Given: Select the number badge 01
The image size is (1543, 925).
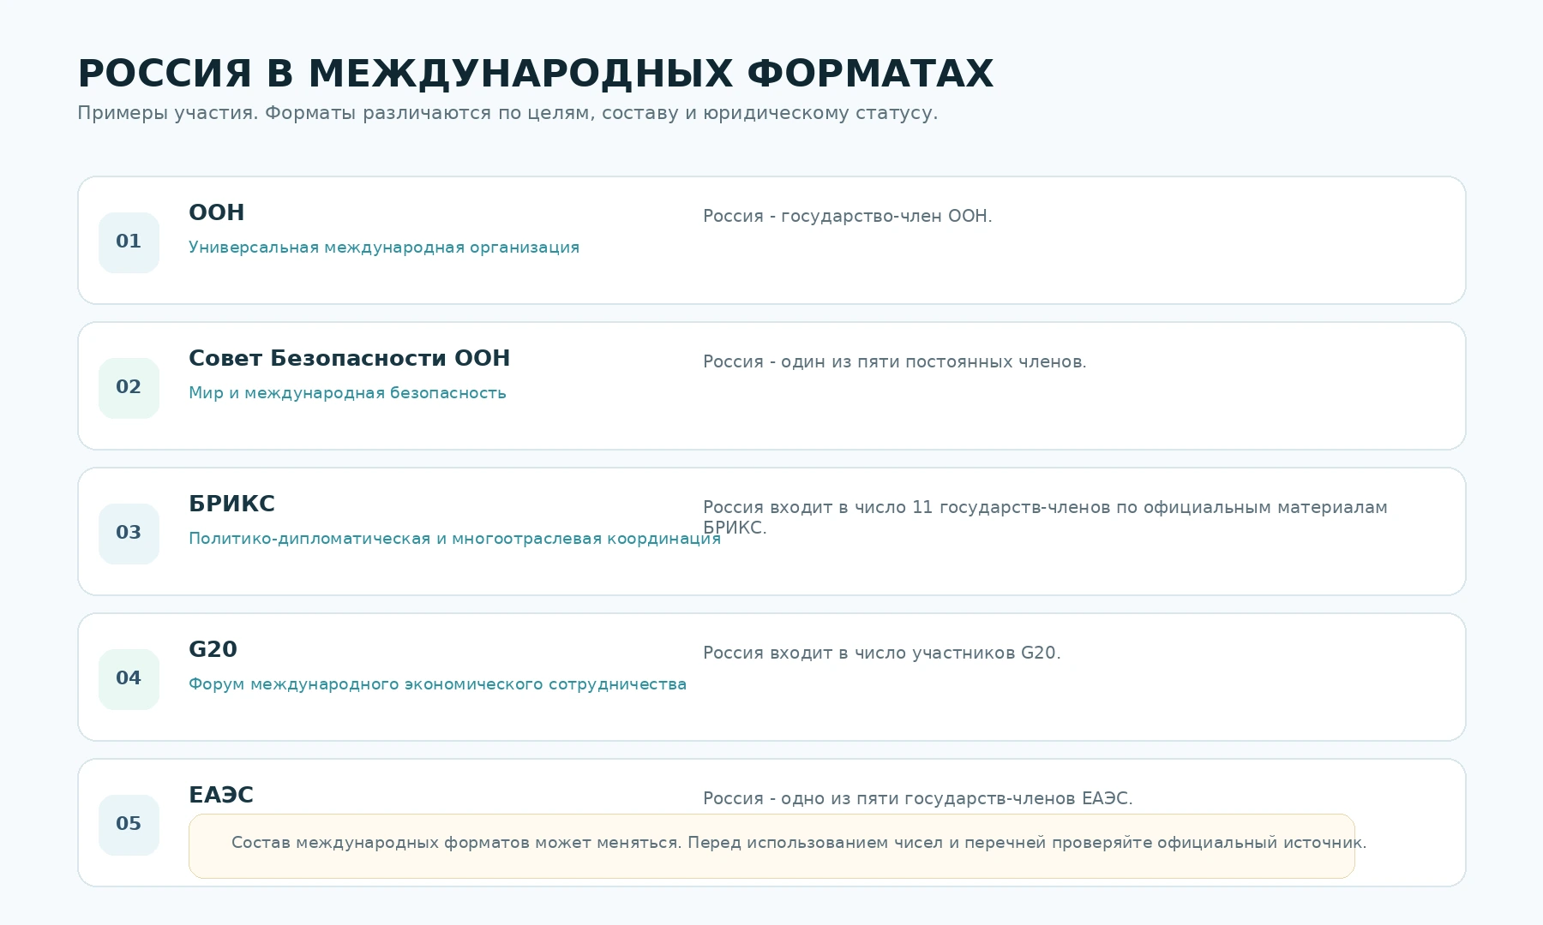Looking at the screenshot, I should click(129, 242).
